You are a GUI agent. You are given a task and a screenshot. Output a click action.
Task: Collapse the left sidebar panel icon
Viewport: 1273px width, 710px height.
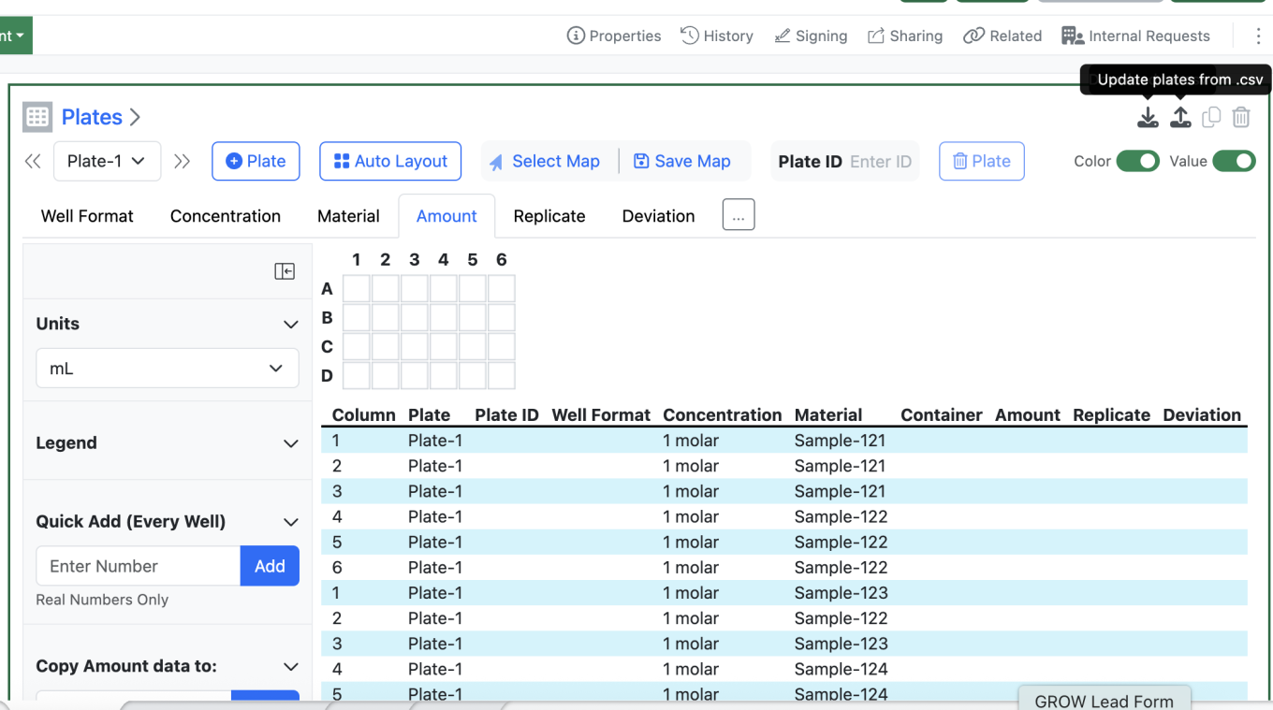pos(285,271)
